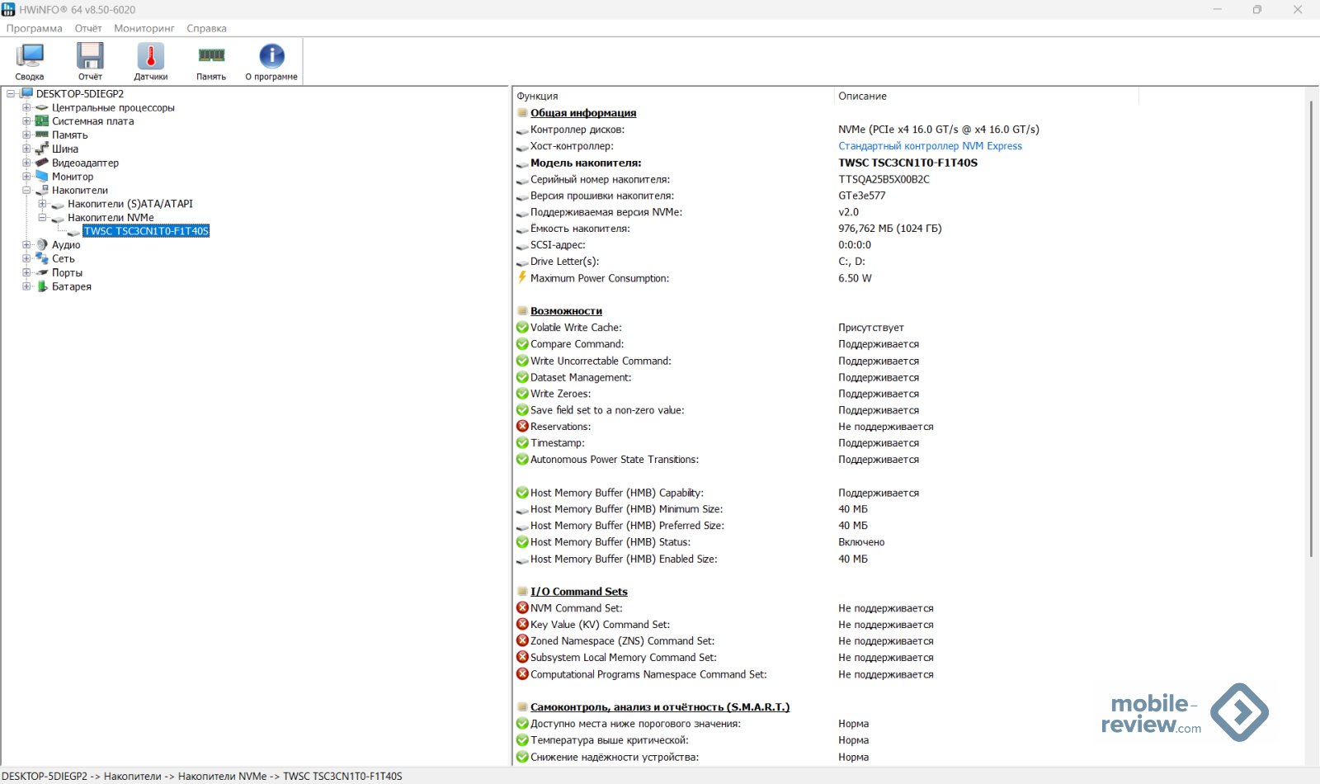This screenshot has height=784, width=1320.
Task: Click the firmware version value GTe3e577
Action: [861, 196]
